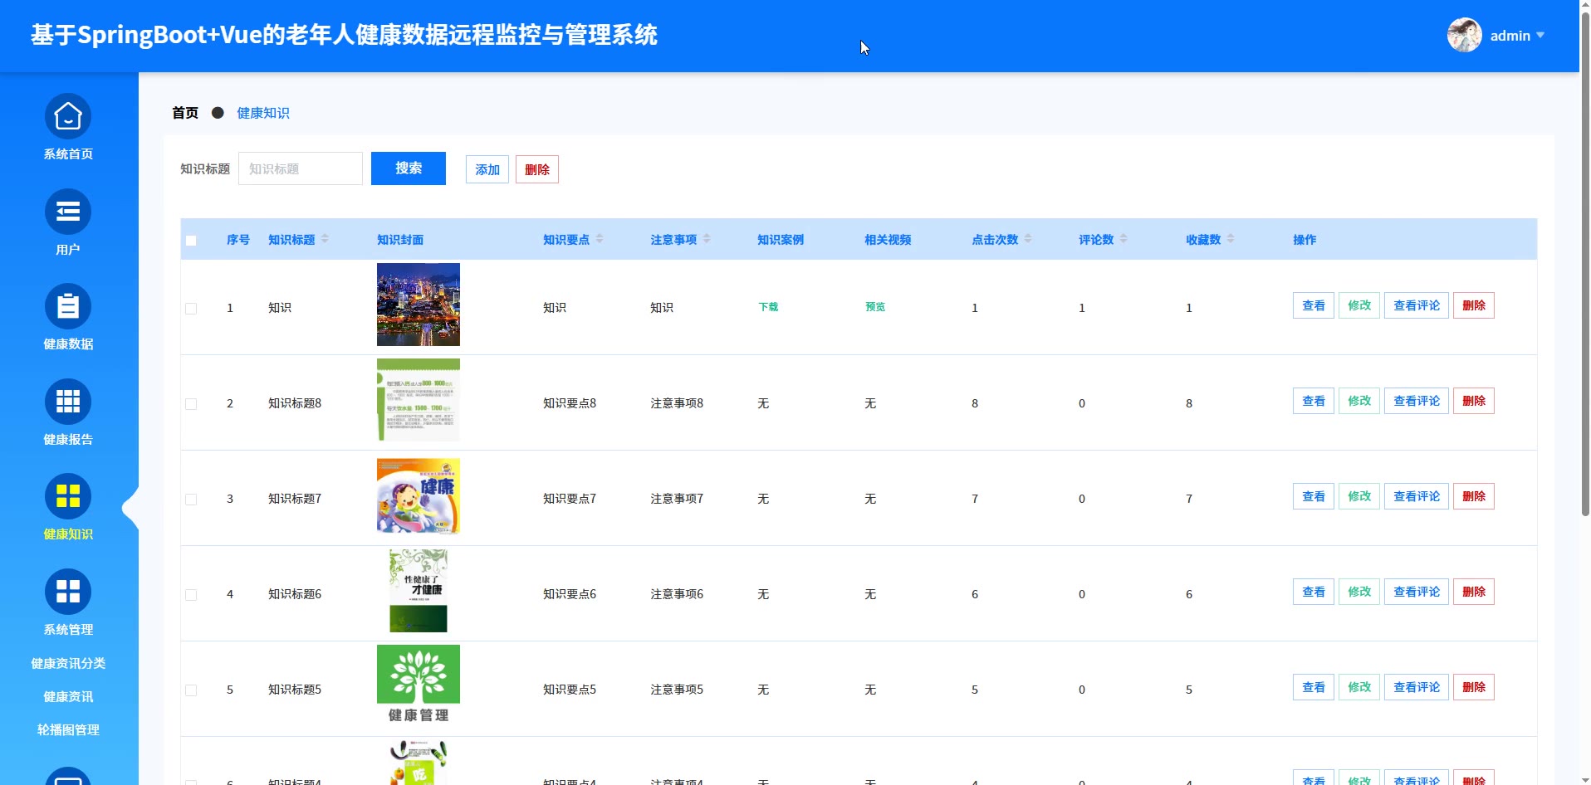
Task: Expand the admin user dropdown arrow
Action: (1540, 36)
